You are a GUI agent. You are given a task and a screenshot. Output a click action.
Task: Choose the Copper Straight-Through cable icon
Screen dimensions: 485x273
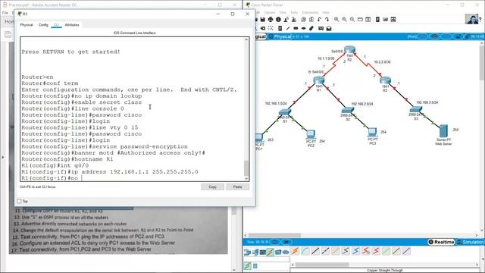(x=315, y=251)
